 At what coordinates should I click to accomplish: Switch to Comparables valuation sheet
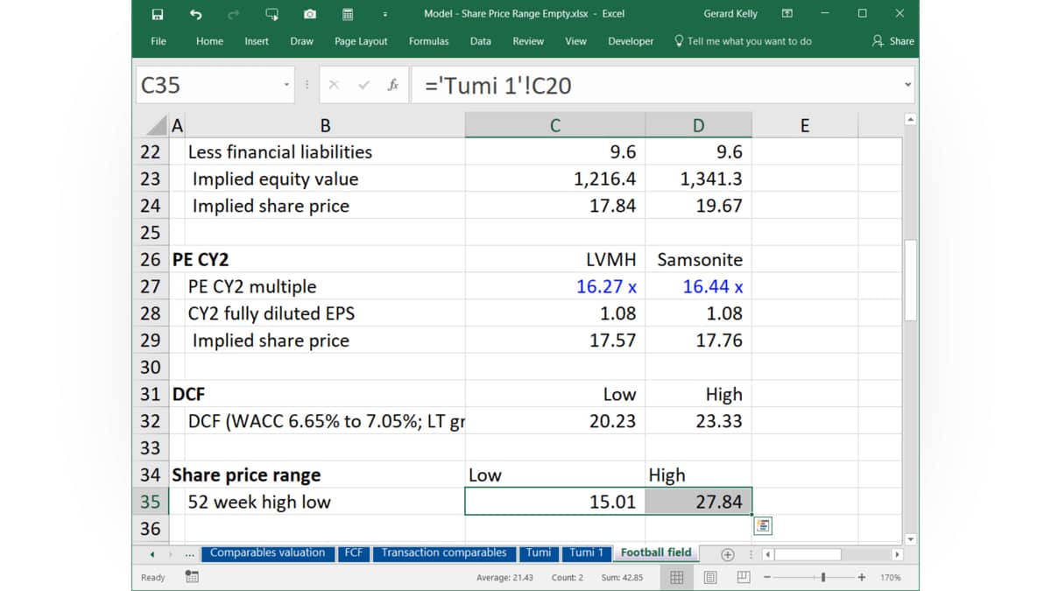pyautogui.click(x=267, y=552)
